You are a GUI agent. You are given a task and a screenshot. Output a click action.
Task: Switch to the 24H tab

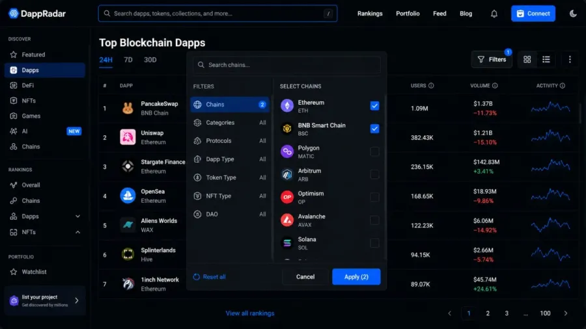point(105,60)
